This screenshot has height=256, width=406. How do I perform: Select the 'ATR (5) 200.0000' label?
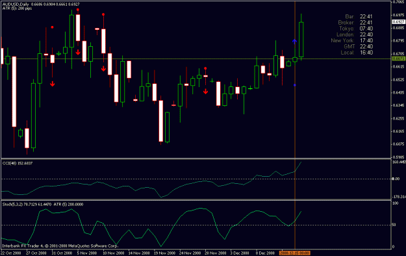(x=68, y=205)
